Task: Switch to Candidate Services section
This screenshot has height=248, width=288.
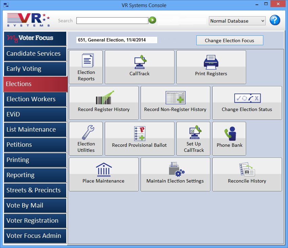Action: coord(35,54)
